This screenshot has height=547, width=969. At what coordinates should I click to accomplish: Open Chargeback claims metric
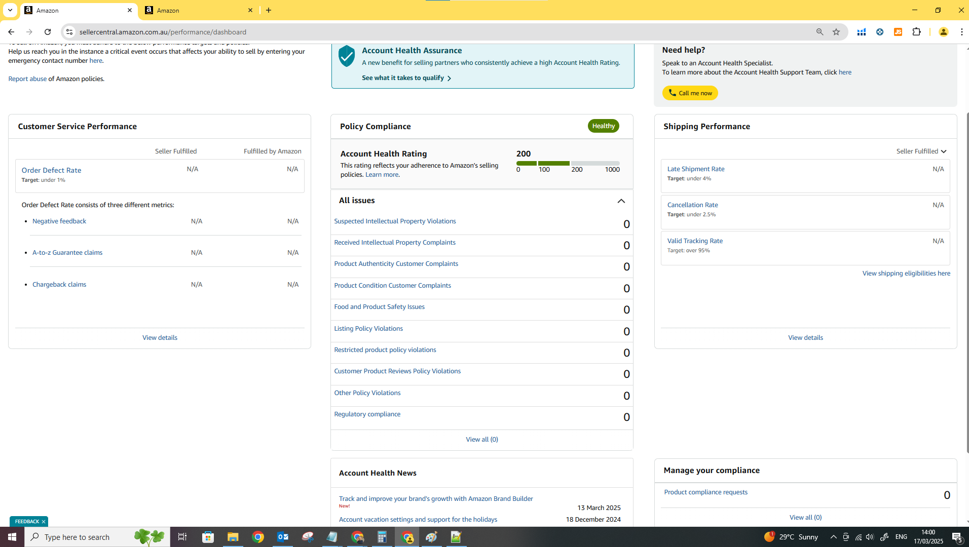coord(59,285)
